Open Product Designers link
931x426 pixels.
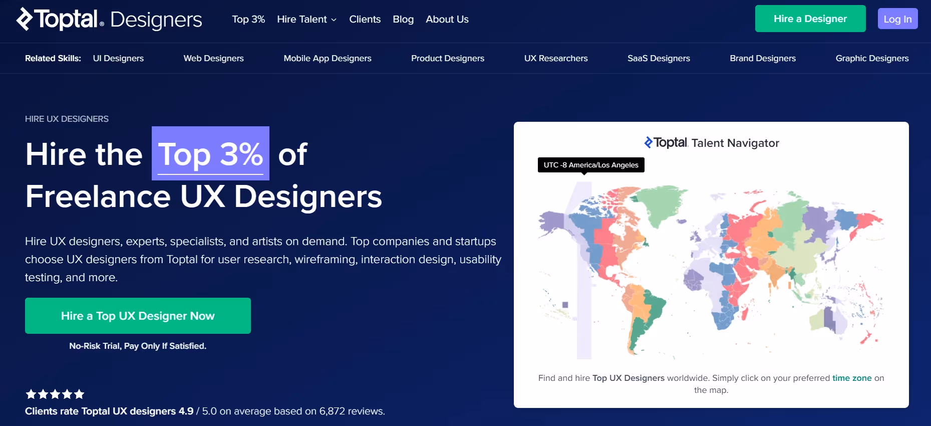point(448,58)
